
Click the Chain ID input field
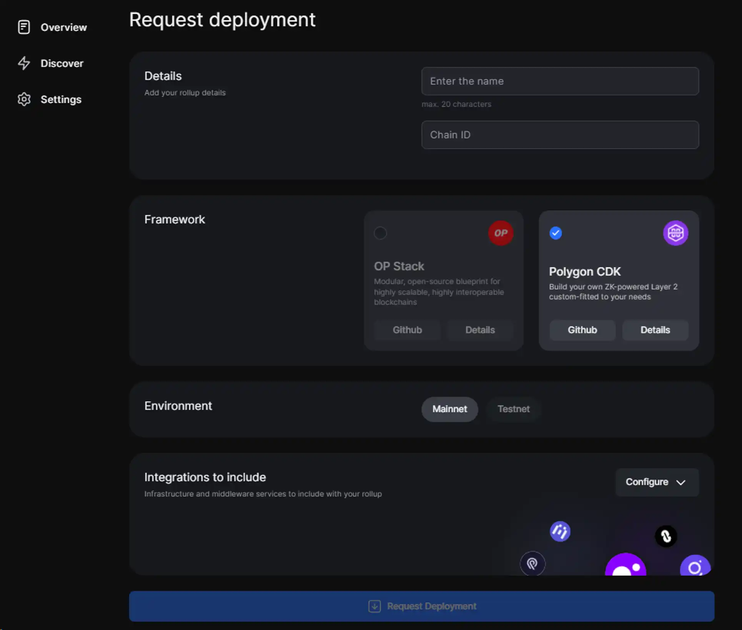560,135
